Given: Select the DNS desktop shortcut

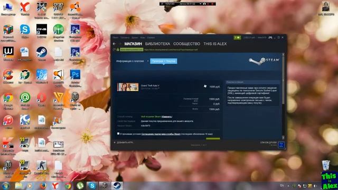Looking at the screenshot, I should click(x=42, y=31).
